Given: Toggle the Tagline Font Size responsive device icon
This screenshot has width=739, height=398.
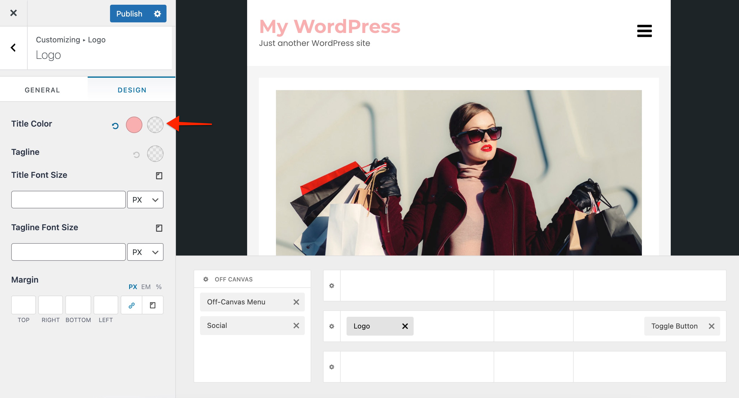Looking at the screenshot, I should [x=159, y=228].
